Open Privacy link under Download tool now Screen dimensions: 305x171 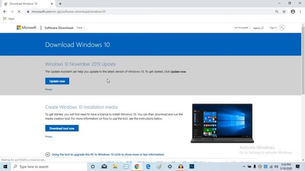pos(49,136)
